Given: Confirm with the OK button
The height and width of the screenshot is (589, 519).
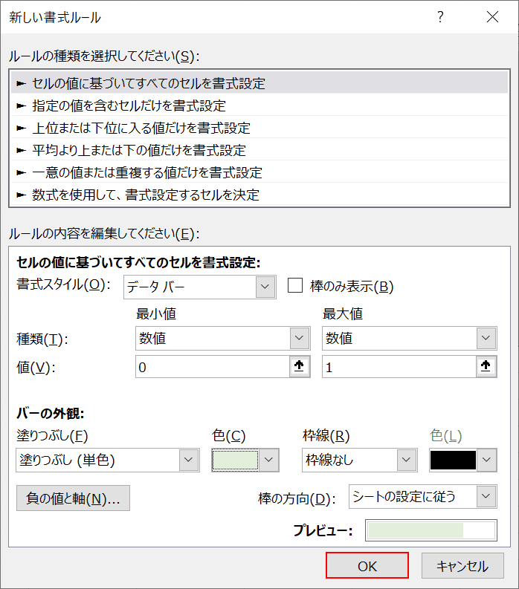Looking at the screenshot, I should click(x=367, y=565).
